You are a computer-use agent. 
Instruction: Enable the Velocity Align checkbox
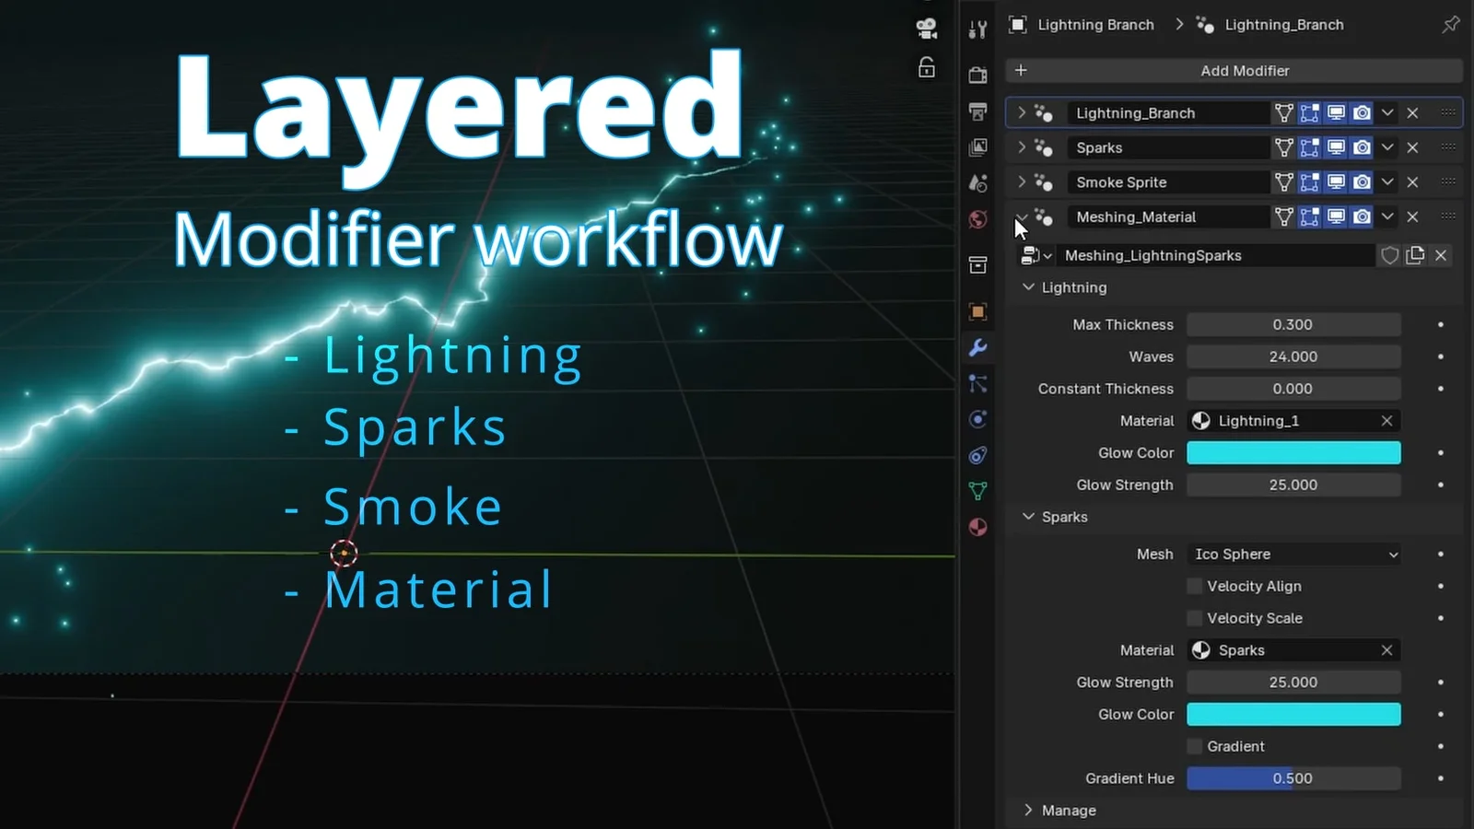click(1195, 586)
